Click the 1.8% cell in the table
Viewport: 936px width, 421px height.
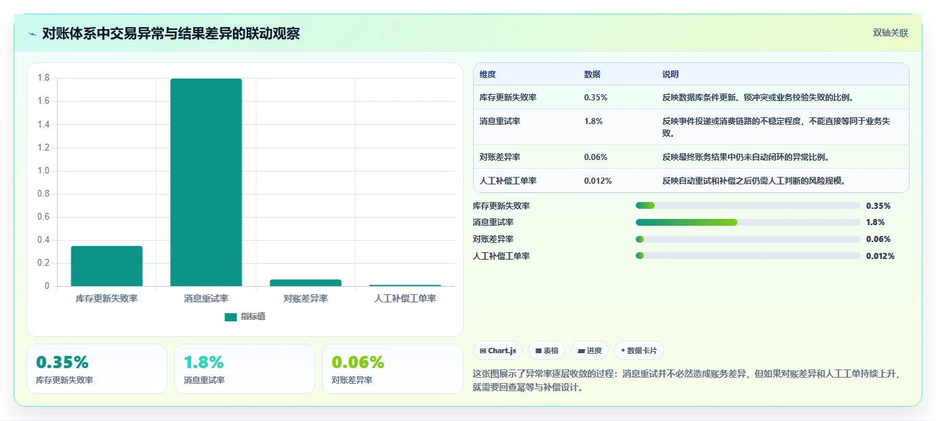pos(593,121)
